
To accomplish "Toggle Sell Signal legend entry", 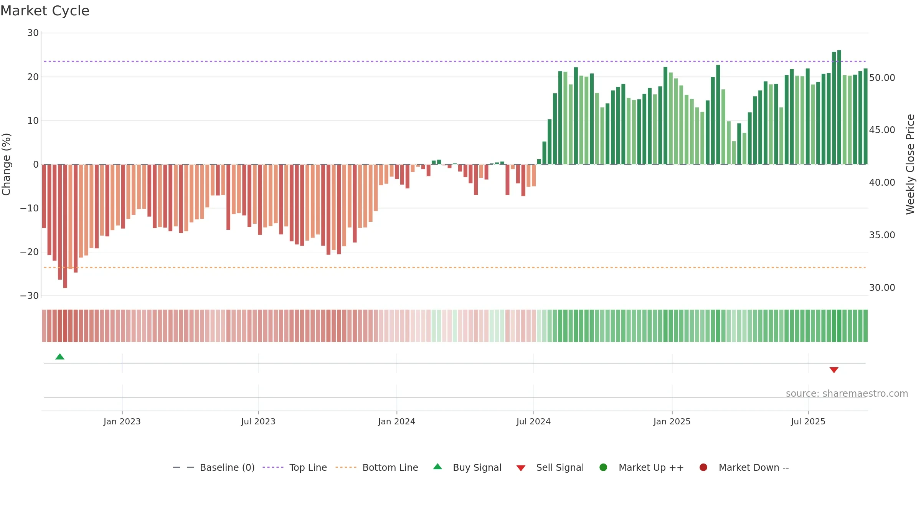I will pos(550,467).
